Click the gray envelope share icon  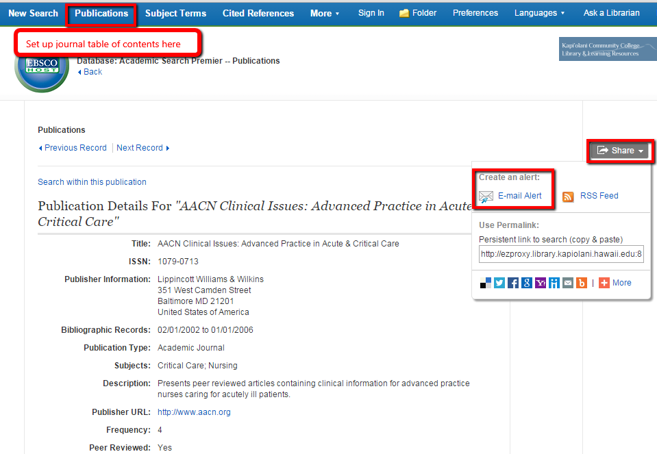click(x=568, y=283)
